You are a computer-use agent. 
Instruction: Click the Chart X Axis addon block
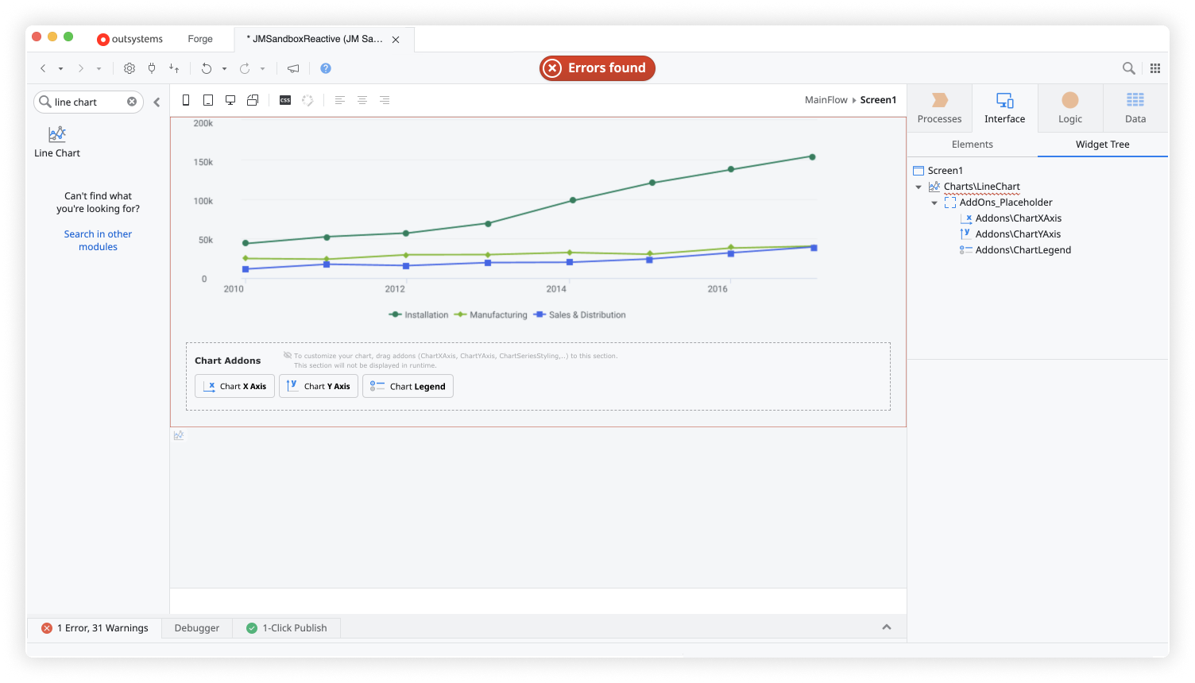235,386
